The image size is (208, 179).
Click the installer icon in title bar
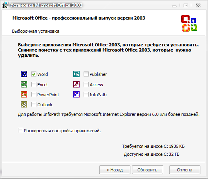(x=5, y=5)
